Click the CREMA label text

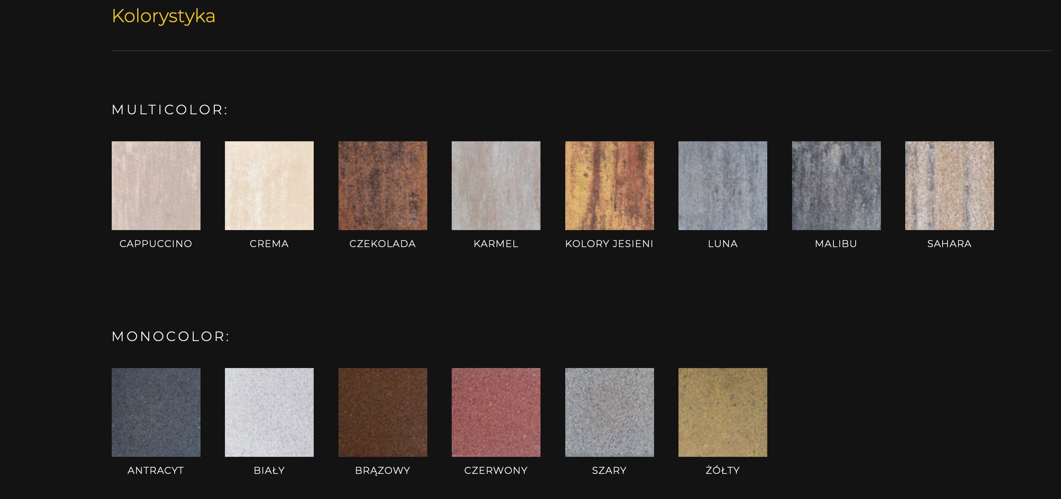[x=269, y=244]
